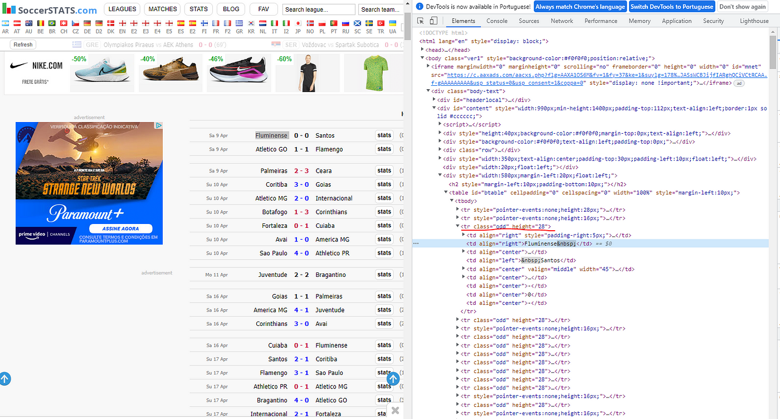This screenshot has height=419, width=780.
Task: Click the SoccerSTATS.com logo
Action: tap(50, 9)
